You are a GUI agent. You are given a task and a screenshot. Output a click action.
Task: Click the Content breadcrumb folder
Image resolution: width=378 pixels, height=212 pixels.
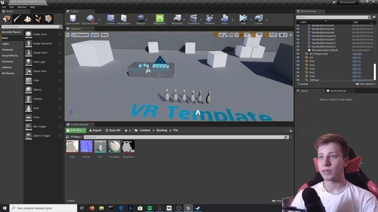[145, 130]
